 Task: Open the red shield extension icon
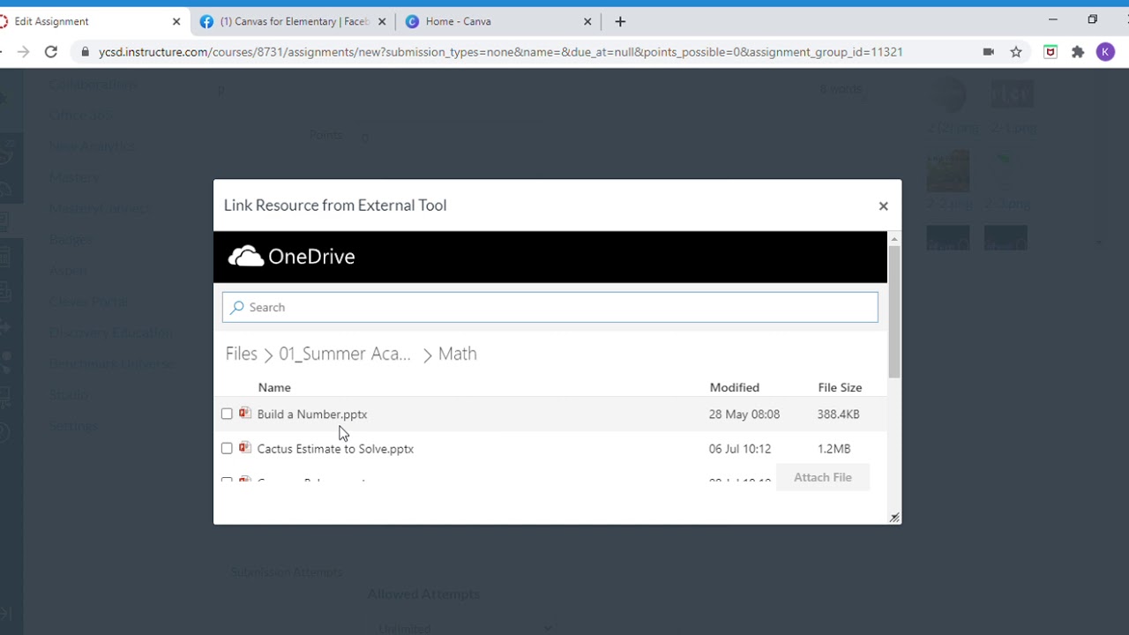1050,52
